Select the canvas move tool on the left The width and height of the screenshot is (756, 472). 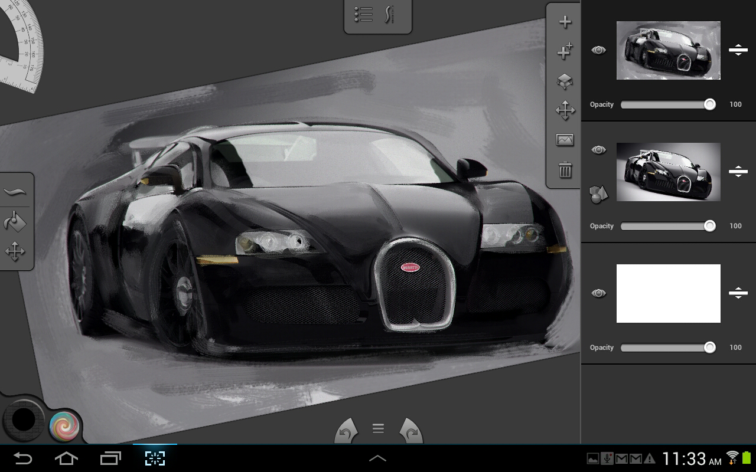pyautogui.click(x=15, y=251)
